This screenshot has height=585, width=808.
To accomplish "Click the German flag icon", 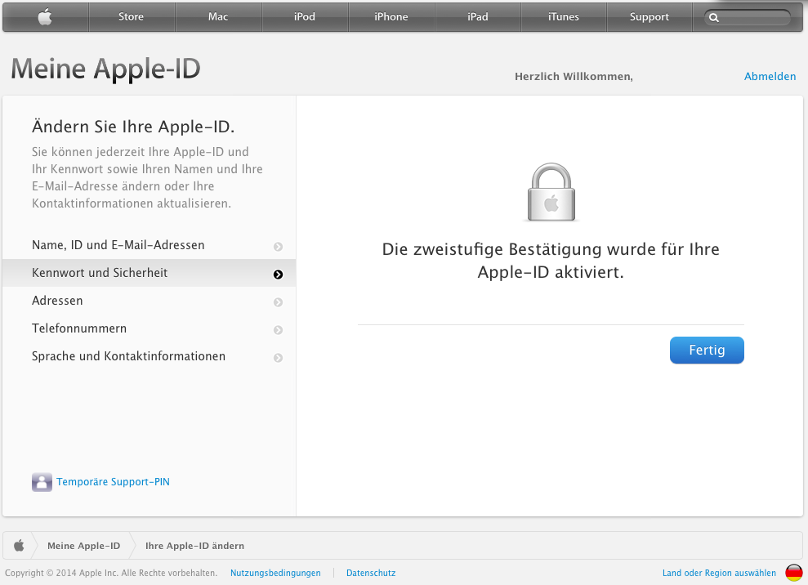I will tap(793, 573).
